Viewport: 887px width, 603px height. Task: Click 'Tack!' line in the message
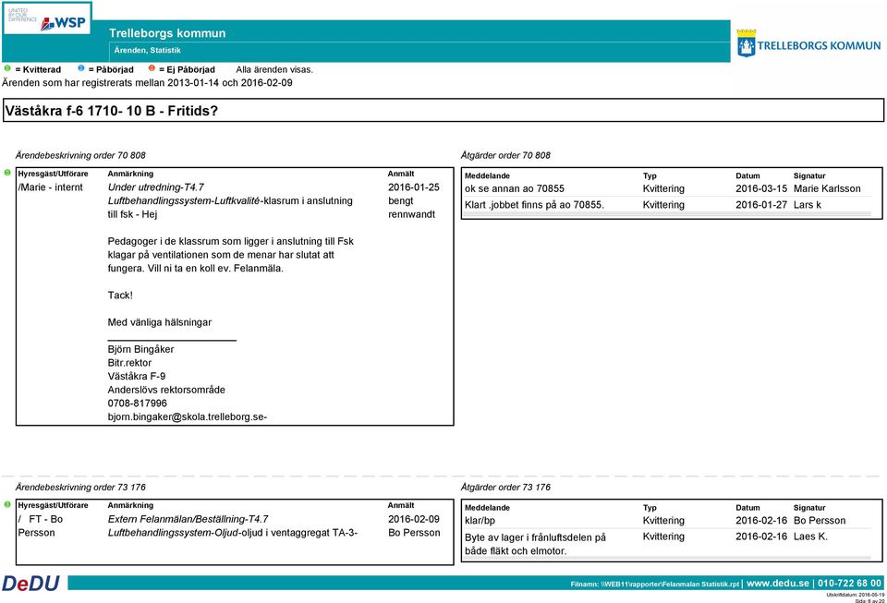point(120,295)
